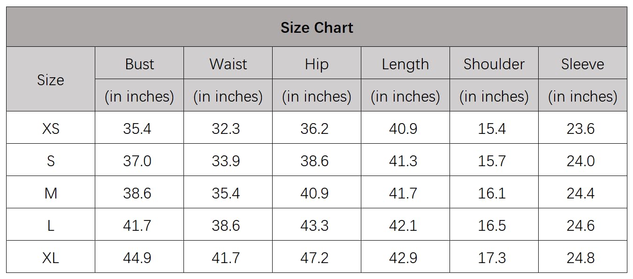
Task: Select the XS size row label
Action: tap(51, 128)
